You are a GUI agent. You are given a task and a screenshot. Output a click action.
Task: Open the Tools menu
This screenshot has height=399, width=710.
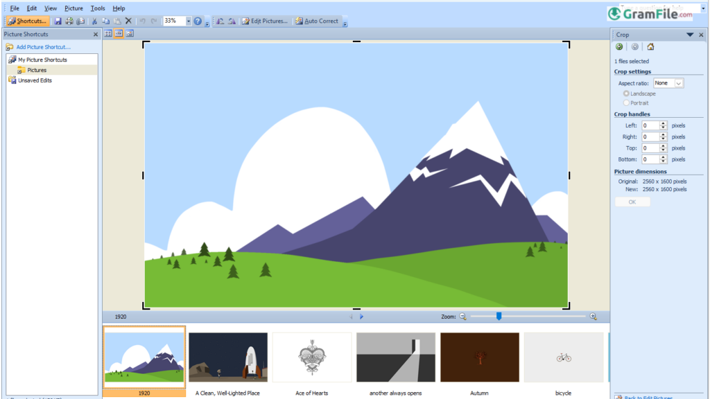pos(97,8)
